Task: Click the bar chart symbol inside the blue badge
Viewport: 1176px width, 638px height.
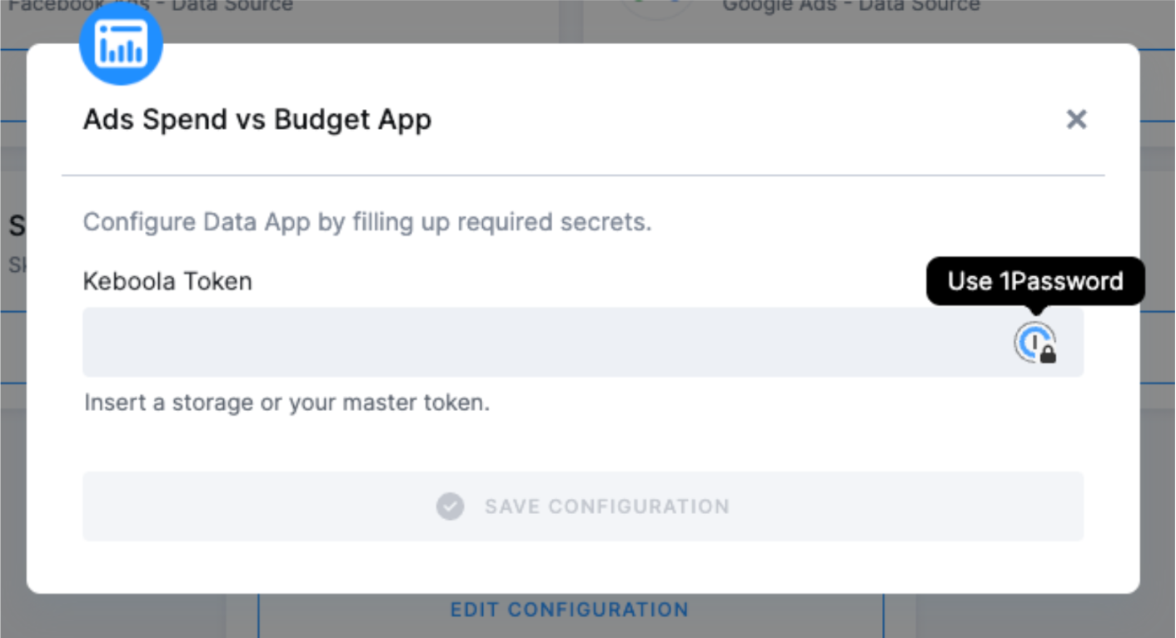Action: point(121,46)
